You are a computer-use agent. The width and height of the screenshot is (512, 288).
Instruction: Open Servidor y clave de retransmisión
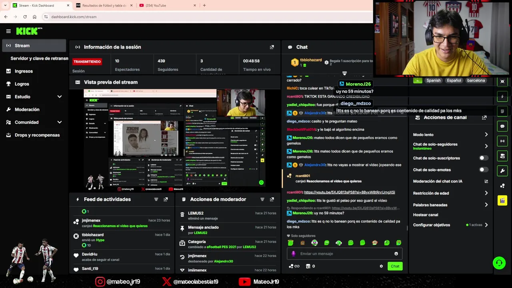(39, 58)
